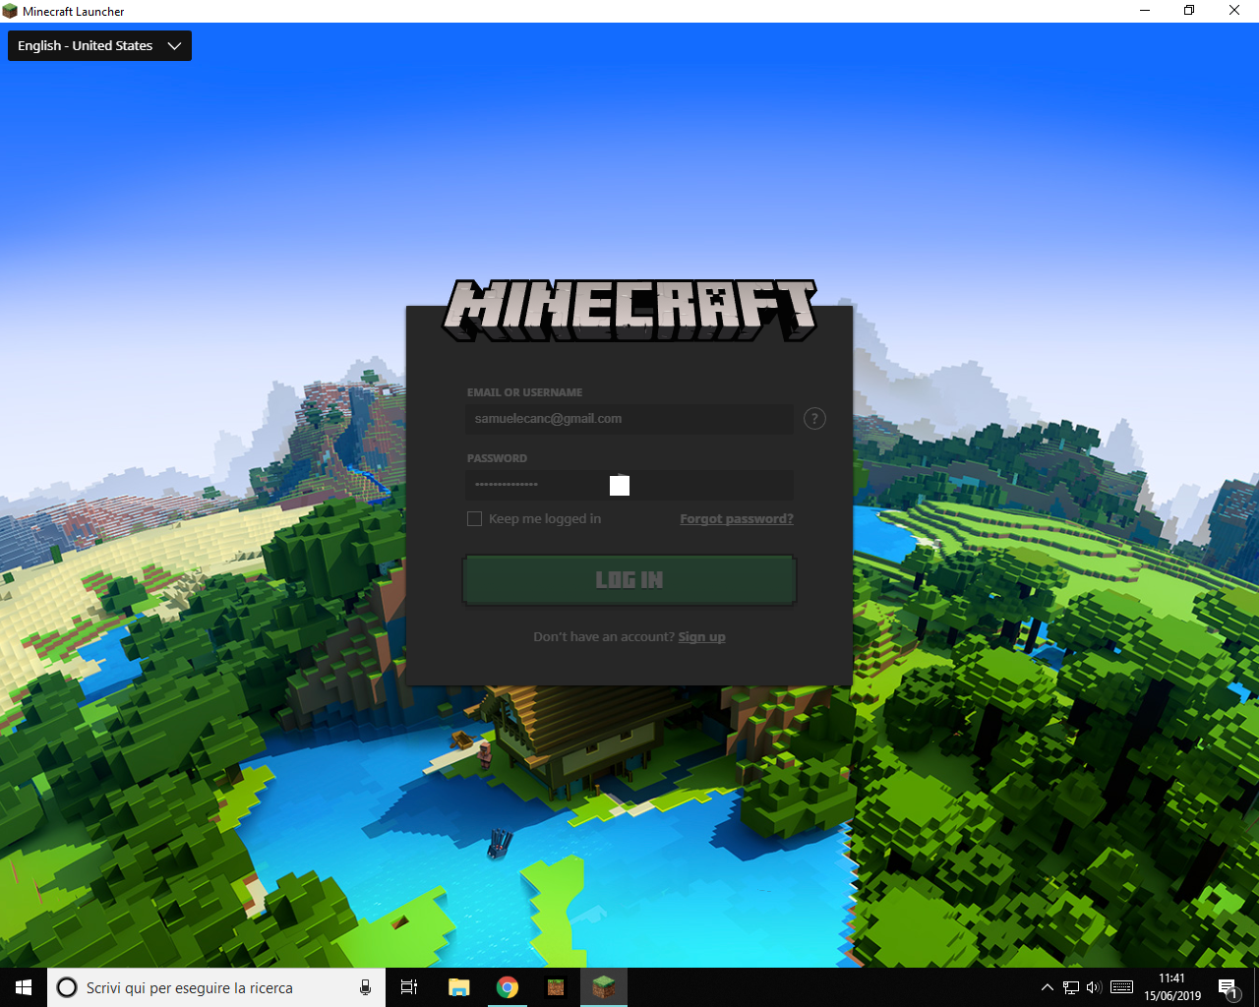Click the Cortana microphone icon
1259x1007 pixels.
point(365,987)
